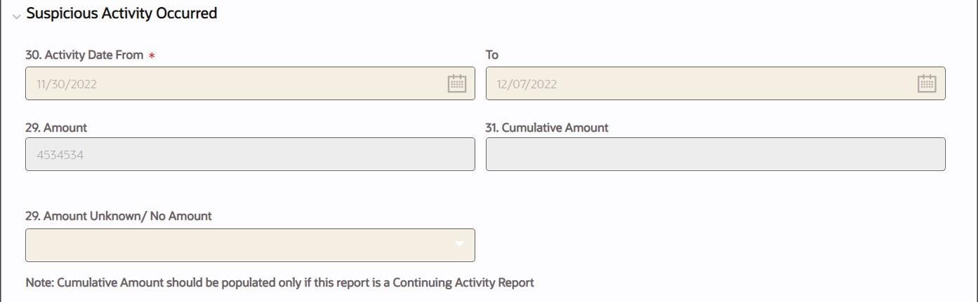This screenshot has height=302, width=978.
Task: Focus the 31. Cumulative Amount field
Action: tap(715, 154)
